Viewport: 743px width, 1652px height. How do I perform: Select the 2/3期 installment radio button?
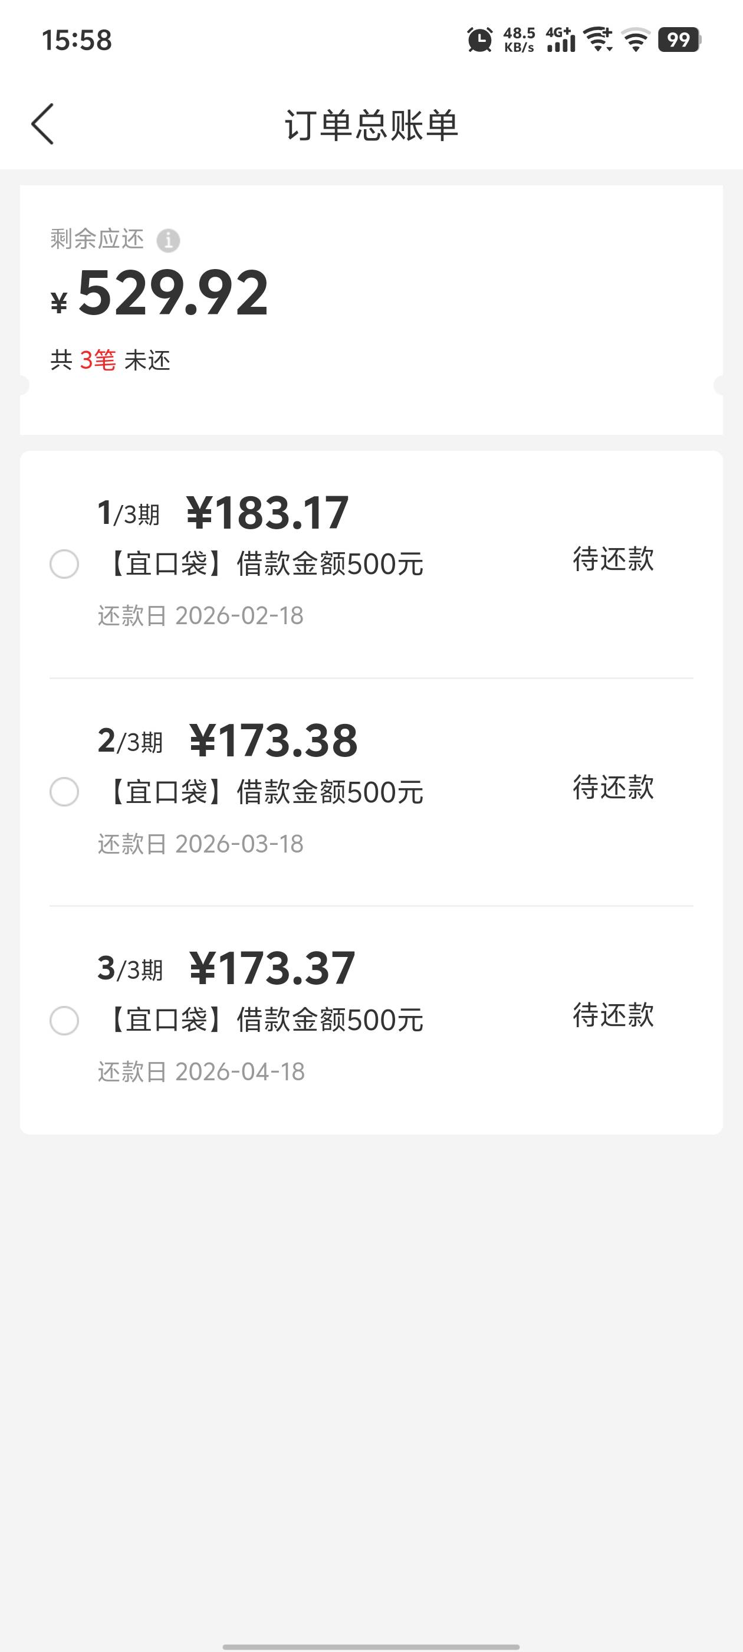coord(64,792)
